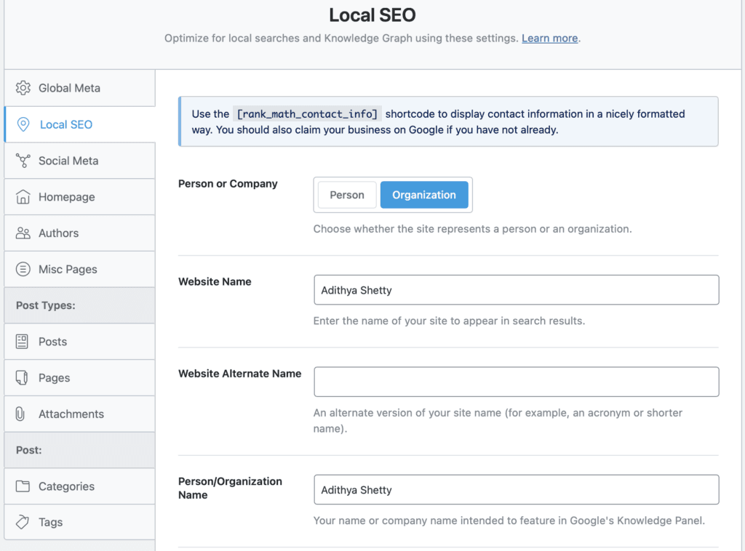Screen dimensions: 745x551
Task: Click the Global Meta gear icon
Action: coord(23,88)
